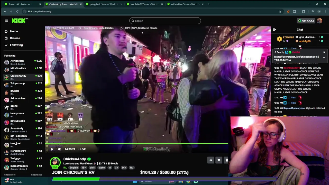Click the Kick search field
This screenshot has height=185, width=329.
[x=165, y=21]
